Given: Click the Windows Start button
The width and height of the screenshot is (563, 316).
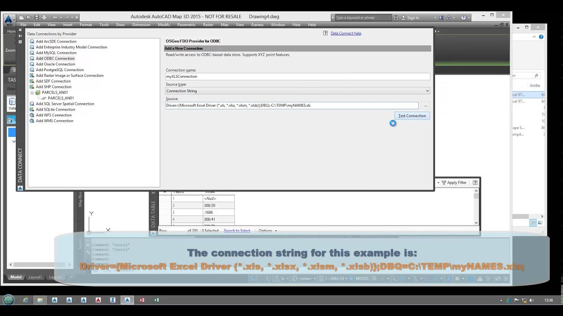Looking at the screenshot, I should pyautogui.click(x=8, y=300).
